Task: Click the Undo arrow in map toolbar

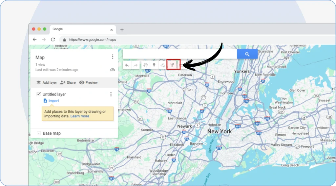Action: [127, 65]
